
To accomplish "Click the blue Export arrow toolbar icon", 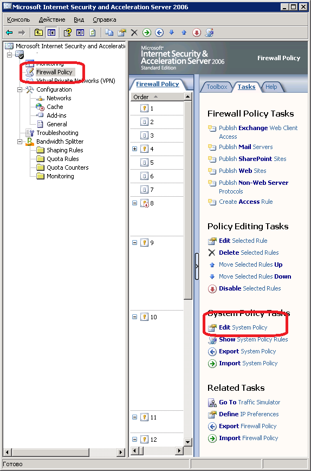I will pyautogui.click(x=159, y=33).
